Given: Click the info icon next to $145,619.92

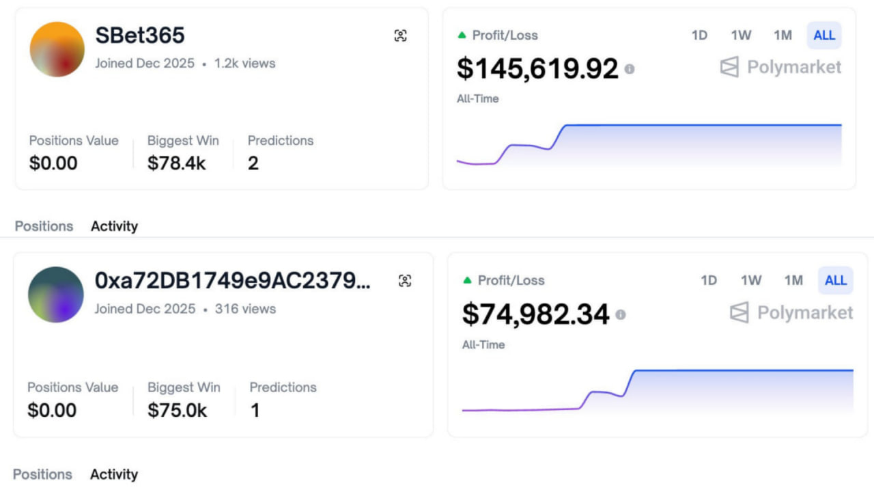Looking at the screenshot, I should (x=629, y=69).
